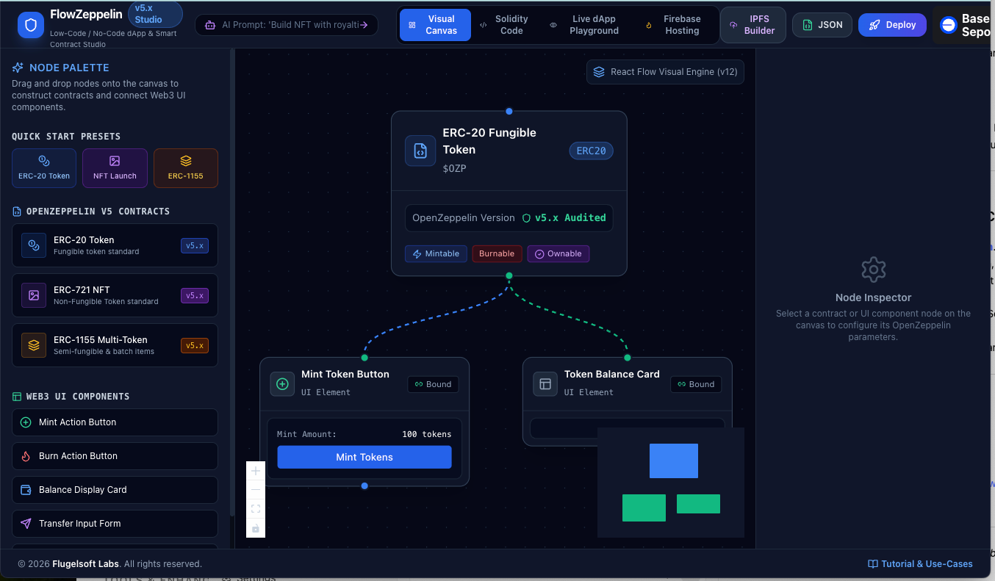
Task: Click the Balance Display Card wallet icon
Action: (26, 490)
